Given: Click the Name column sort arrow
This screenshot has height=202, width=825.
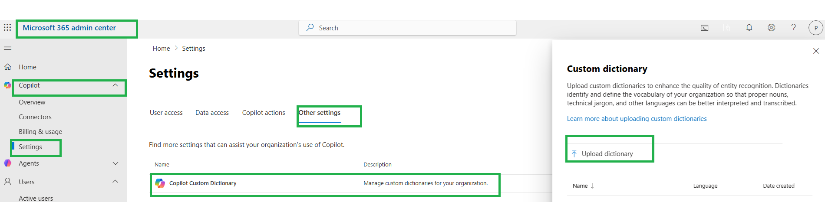Looking at the screenshot, I should coord(592,186).
